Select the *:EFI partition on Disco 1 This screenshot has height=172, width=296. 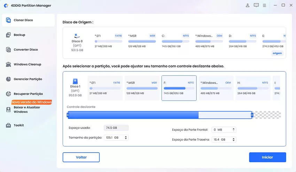(x=105, y=88)
